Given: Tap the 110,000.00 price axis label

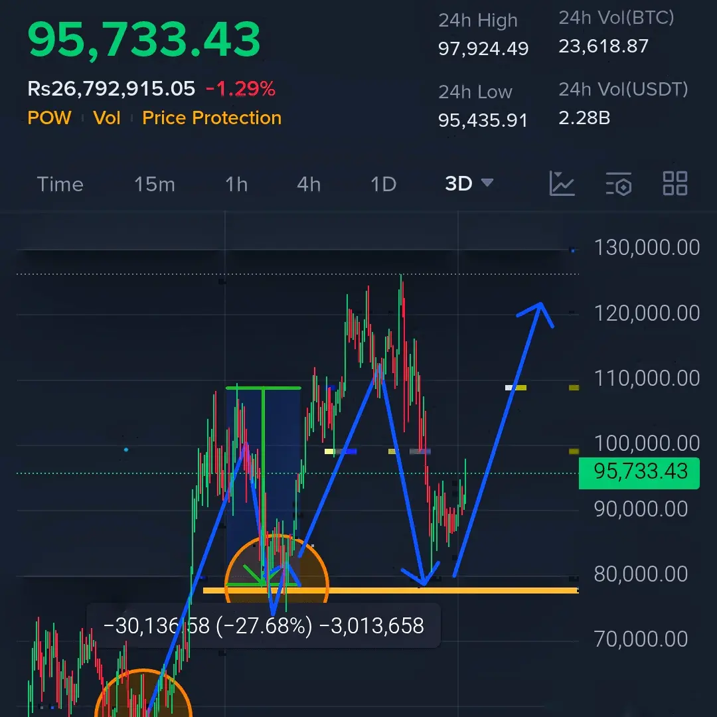Looking at the screenshot, I should click(x=647, y=378).
